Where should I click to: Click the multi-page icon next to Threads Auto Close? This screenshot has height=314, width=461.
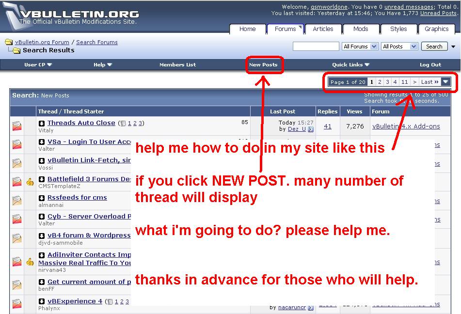coord(123,124)
